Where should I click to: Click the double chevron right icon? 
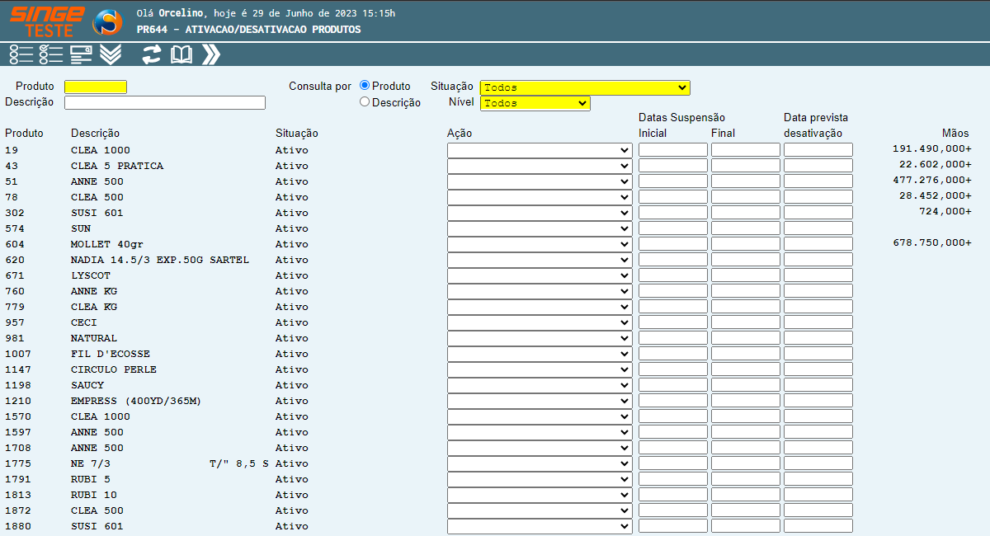coord(211,54)
